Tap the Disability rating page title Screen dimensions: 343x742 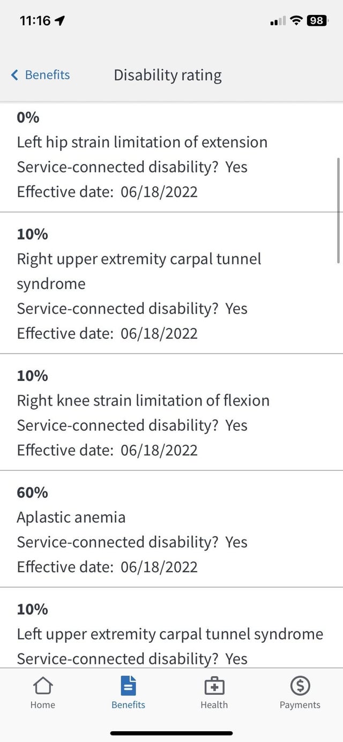(168, 75)
